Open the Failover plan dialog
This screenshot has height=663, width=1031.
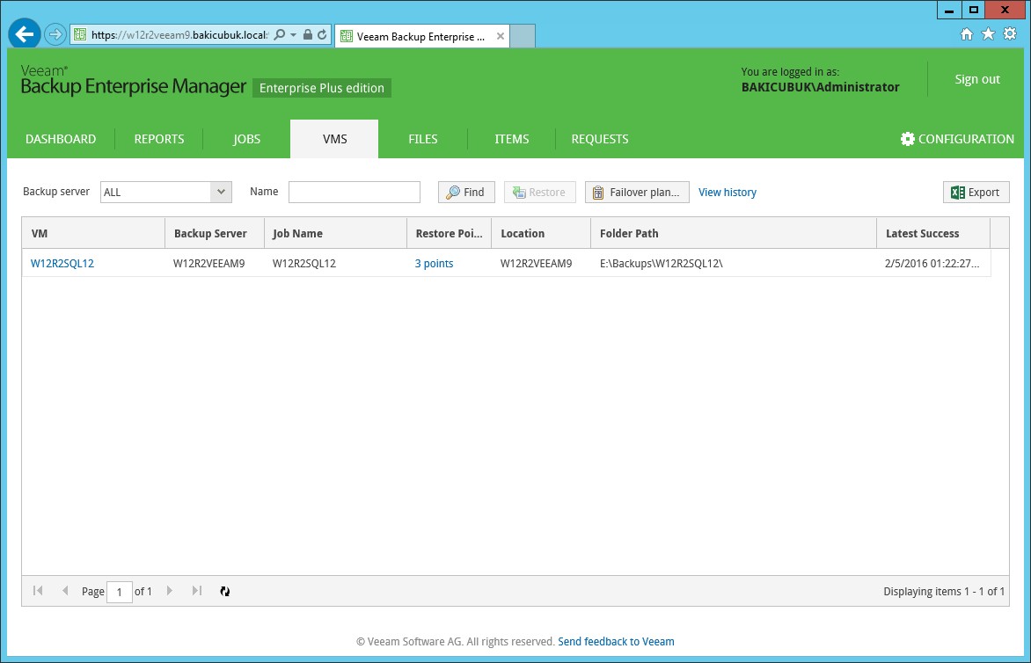637,192
